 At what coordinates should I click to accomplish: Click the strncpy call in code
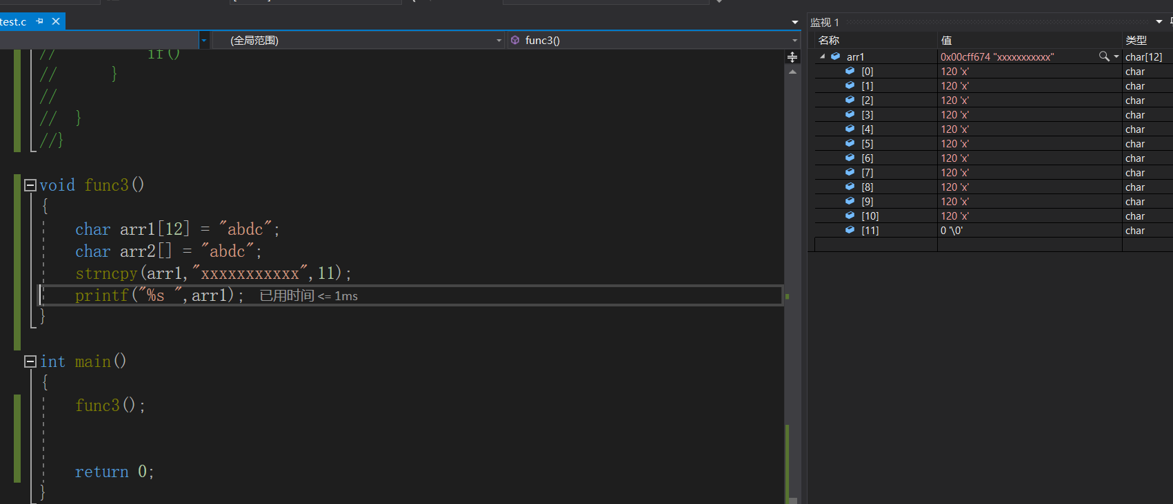[106, 273]
